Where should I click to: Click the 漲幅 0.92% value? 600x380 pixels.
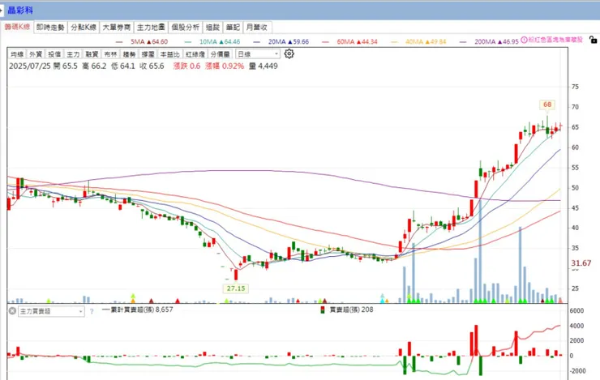225,66
